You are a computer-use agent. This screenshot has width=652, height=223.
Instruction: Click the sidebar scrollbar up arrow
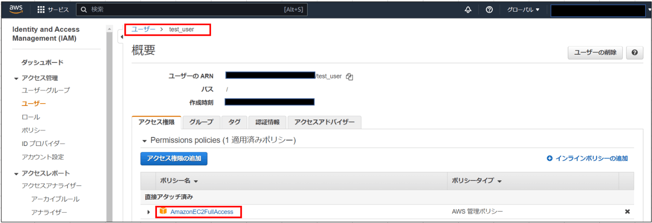(x=109, y=29)
